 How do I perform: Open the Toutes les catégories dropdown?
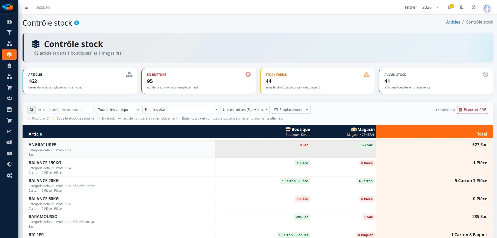(118, 110)
